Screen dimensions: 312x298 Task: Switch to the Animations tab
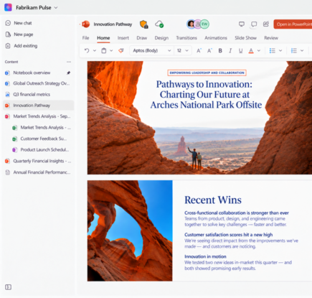coord(216,38)
